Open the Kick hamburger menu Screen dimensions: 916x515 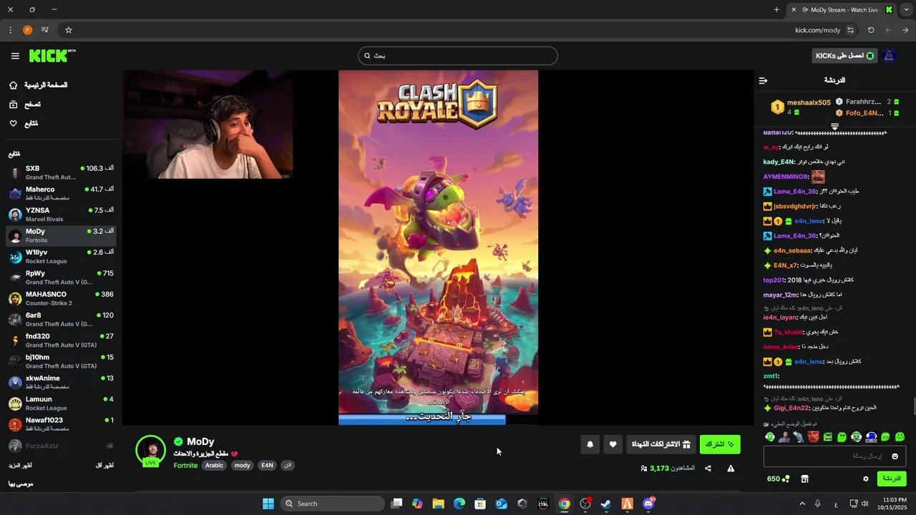click(15, 56)
